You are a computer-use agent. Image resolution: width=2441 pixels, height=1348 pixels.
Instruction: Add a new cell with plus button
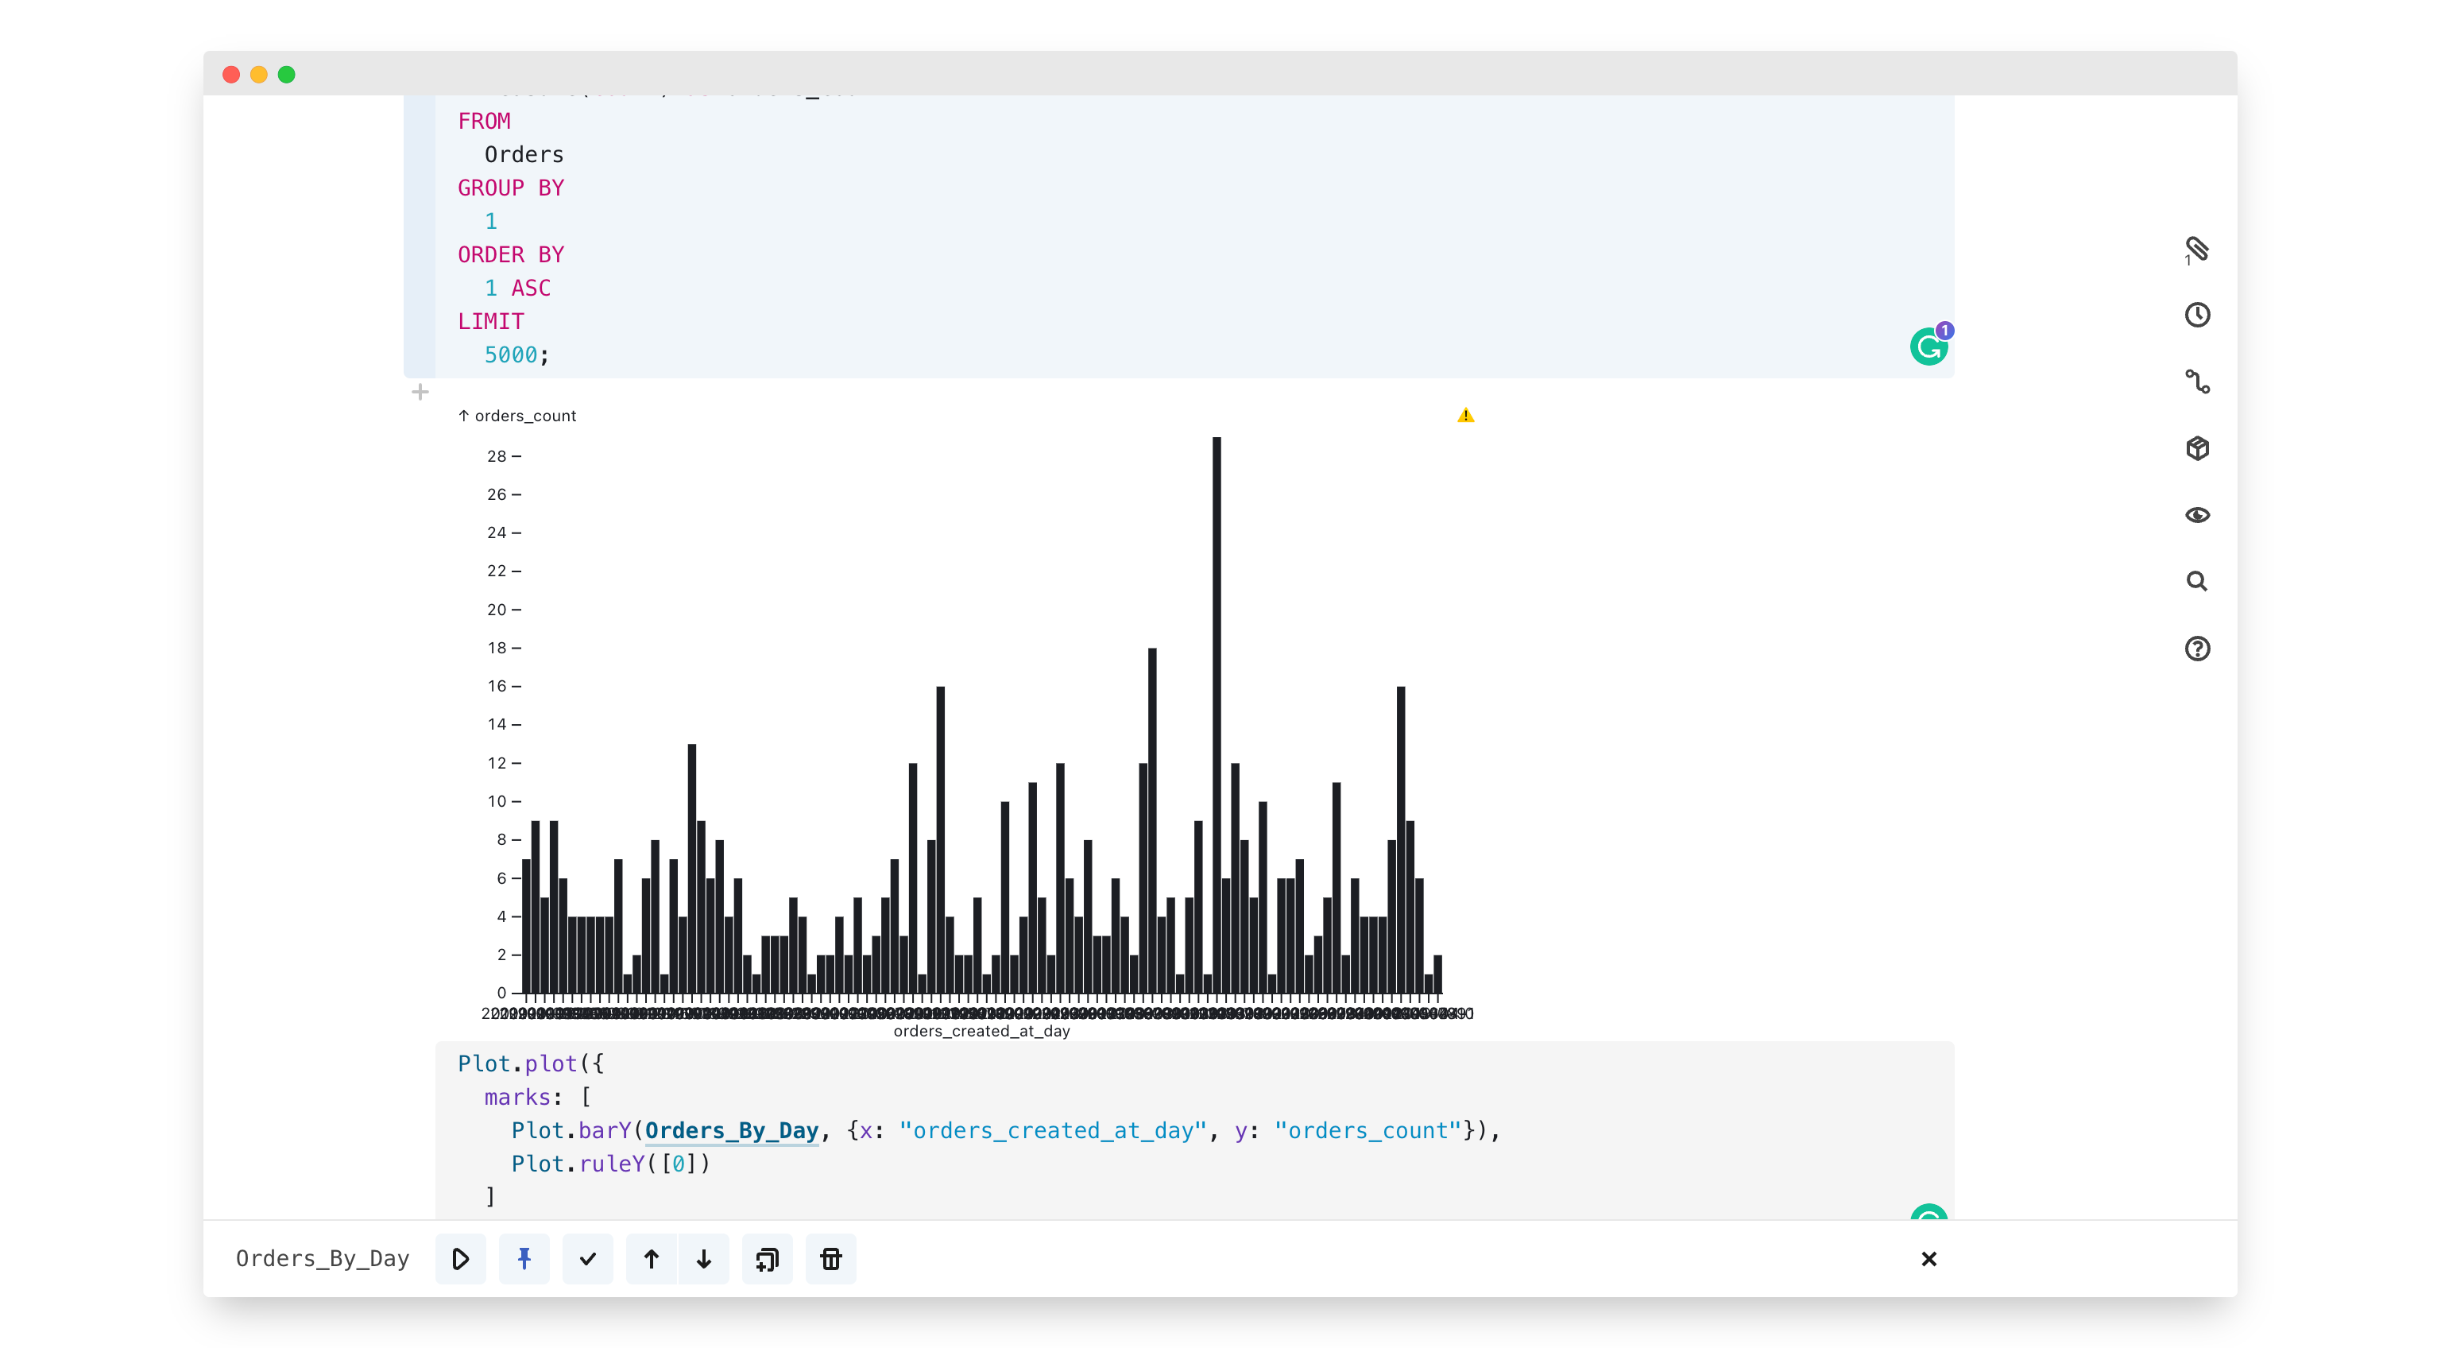[420, 393]
